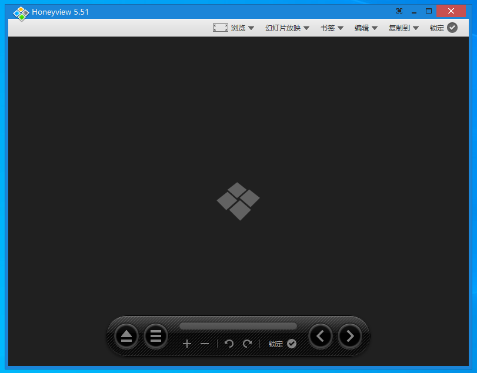Viewport: 477px width, 373px height.
Task: Click the center Honeyview placeholder logo
Action: pos(238,201)
